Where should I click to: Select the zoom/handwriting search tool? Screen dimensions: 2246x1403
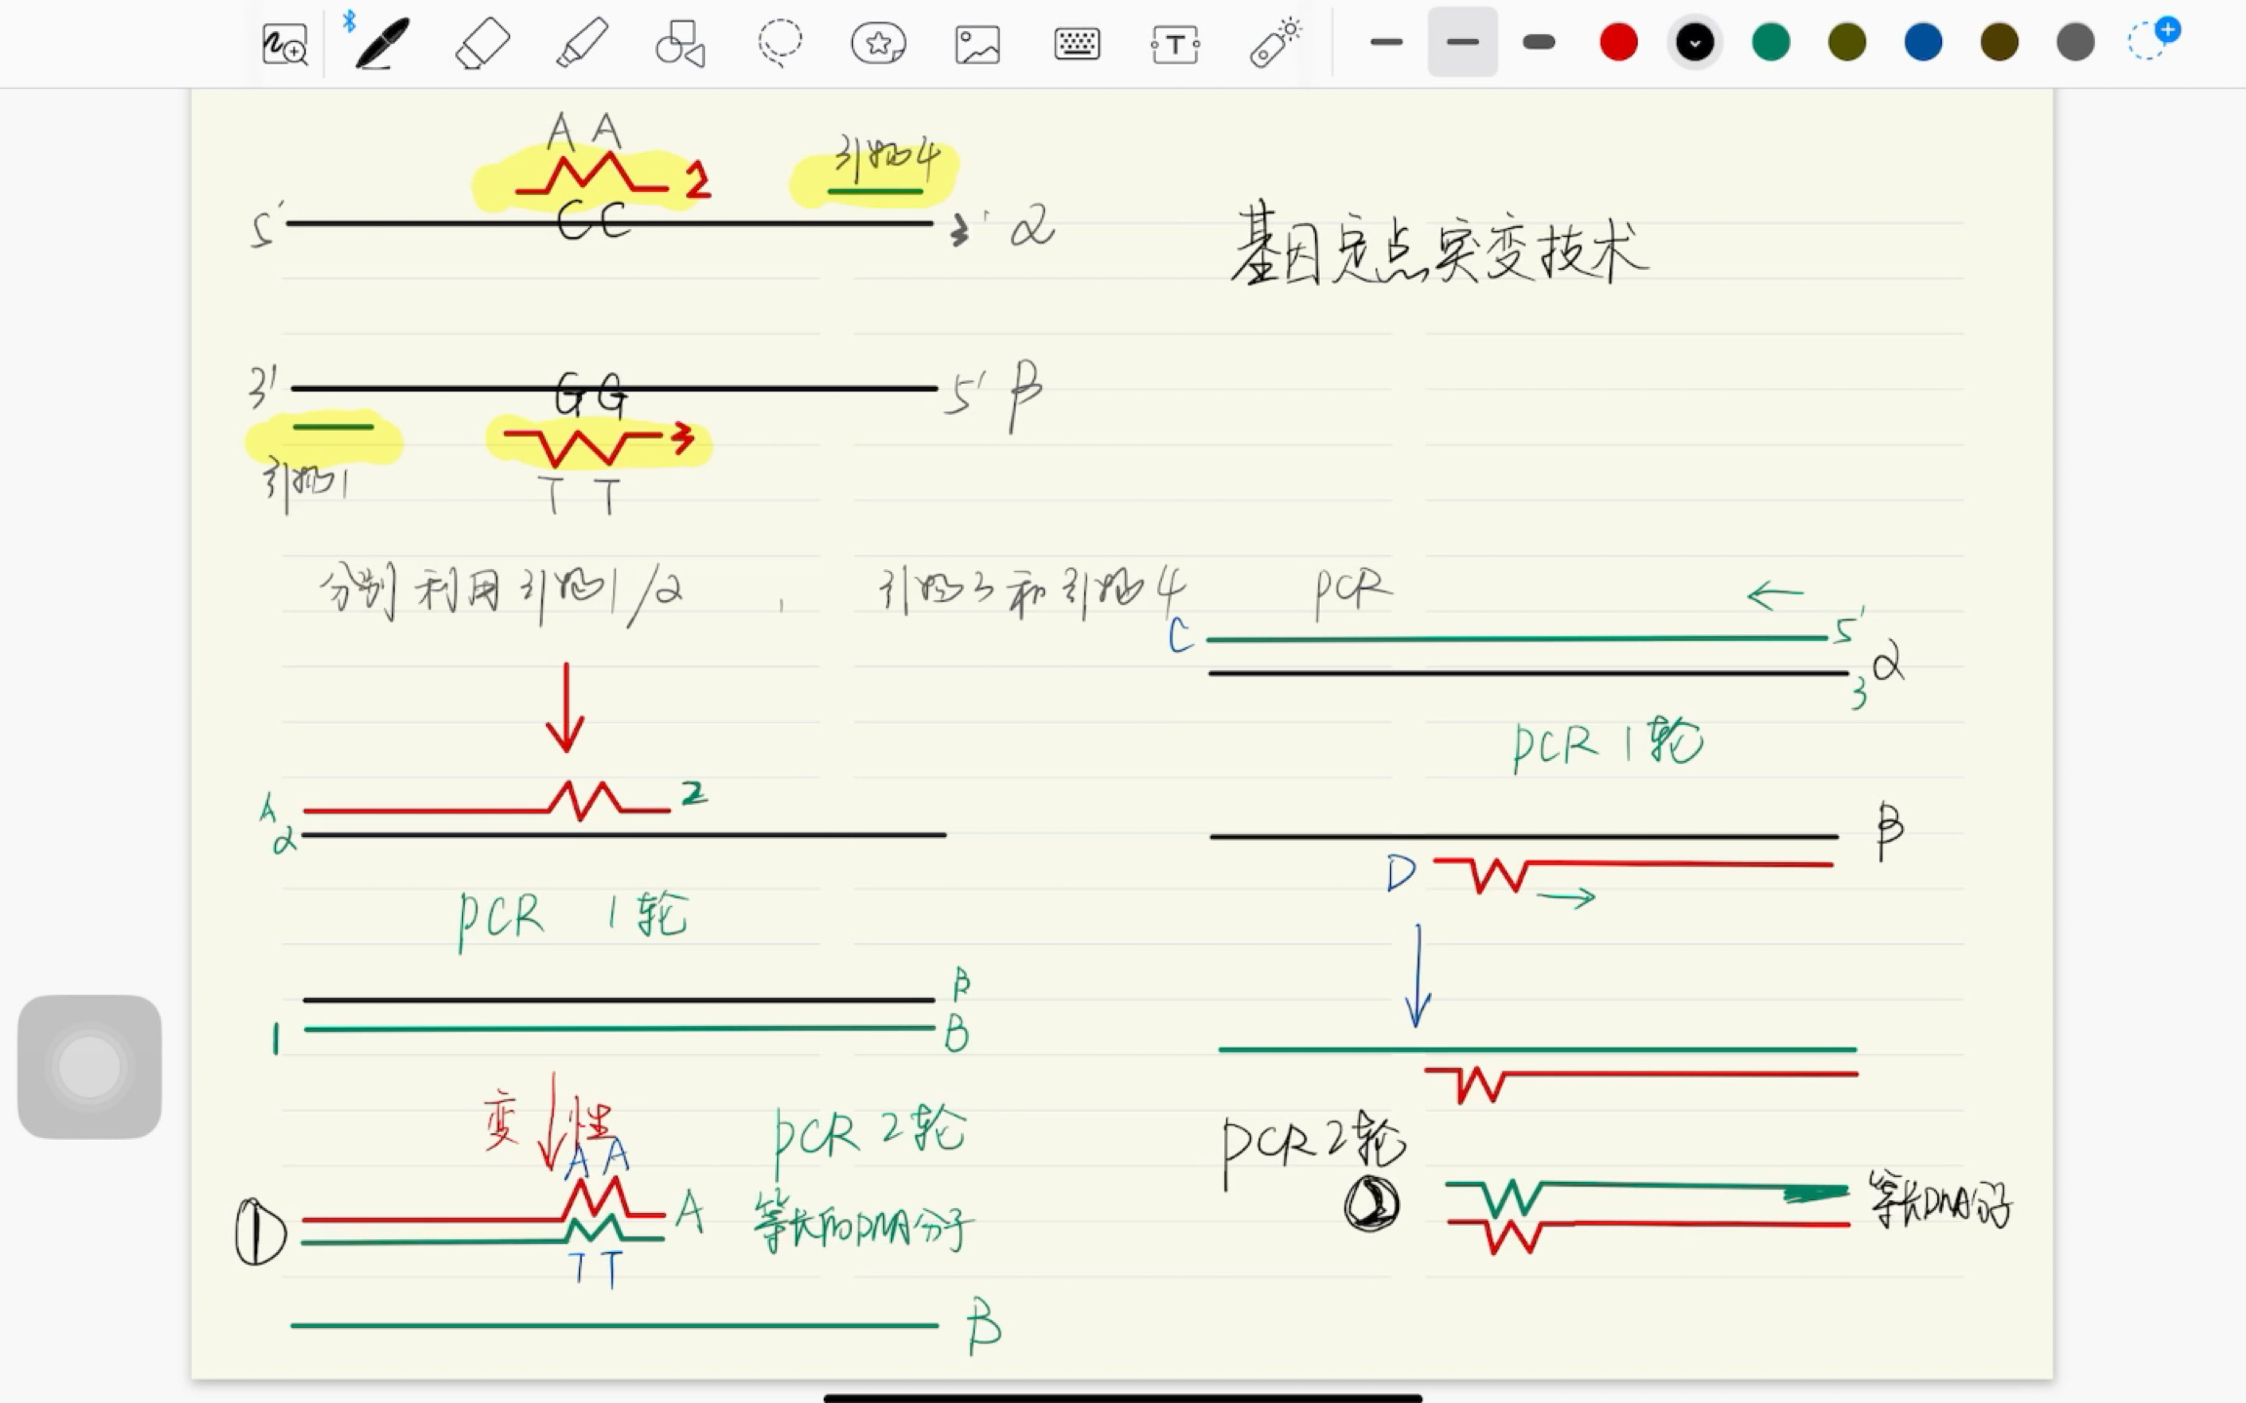click(x=285, y=44)
